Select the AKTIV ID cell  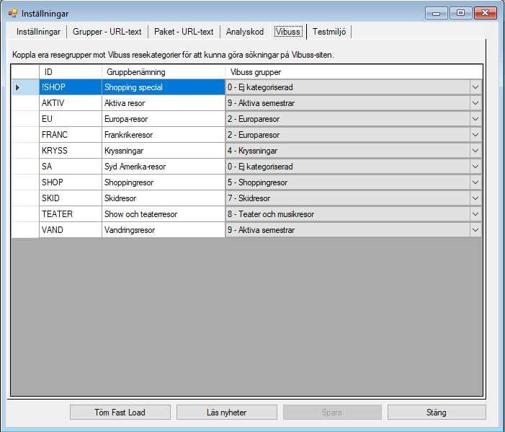point(71,103)
